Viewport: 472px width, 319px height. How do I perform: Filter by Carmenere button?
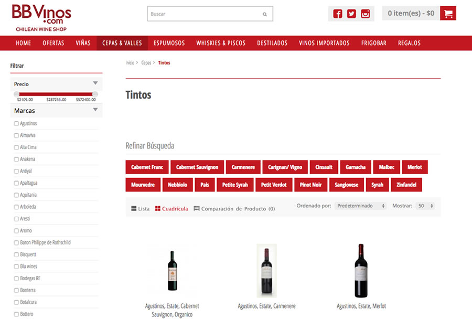tap(243, 167)
